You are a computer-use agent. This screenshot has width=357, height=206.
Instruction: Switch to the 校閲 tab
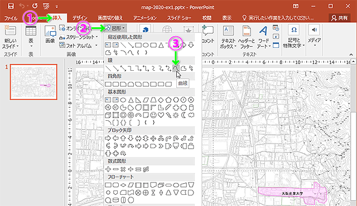(x=207, y=18)
